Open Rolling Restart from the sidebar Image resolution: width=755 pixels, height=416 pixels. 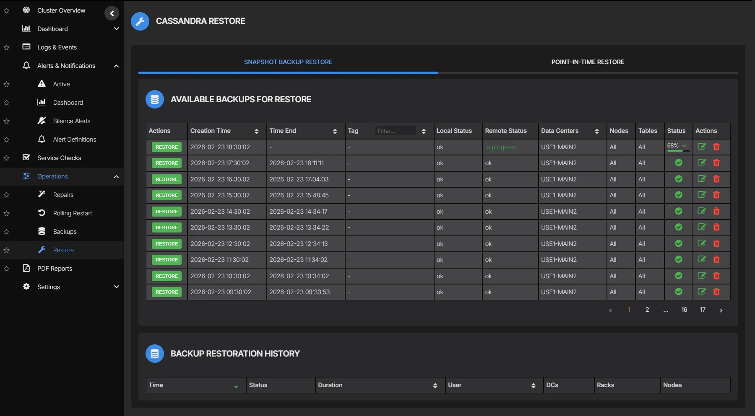[x=72, y=213]
